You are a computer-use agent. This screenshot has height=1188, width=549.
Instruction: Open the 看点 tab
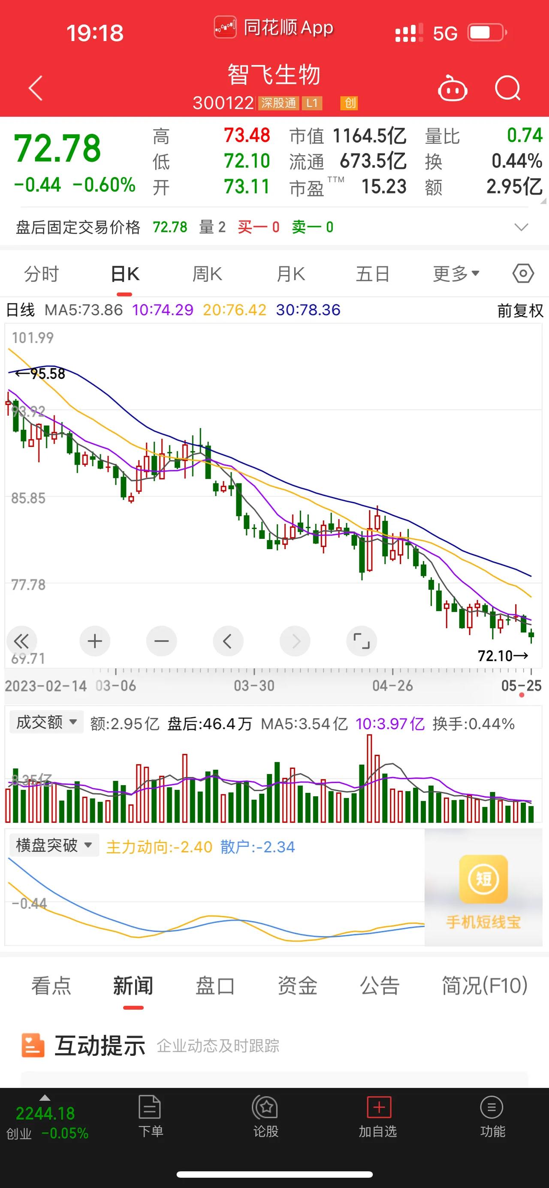(51, 985)
